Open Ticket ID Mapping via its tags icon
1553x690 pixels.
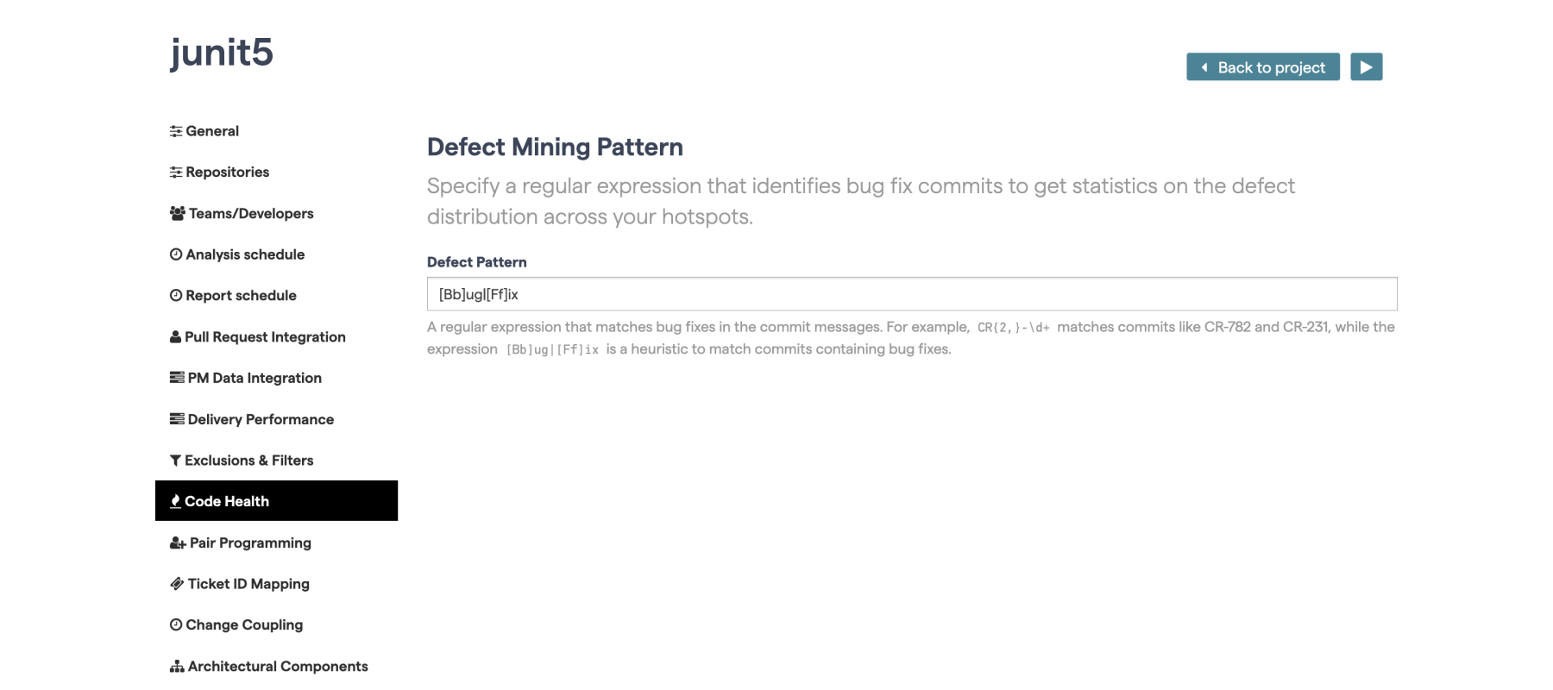point(176,584)
